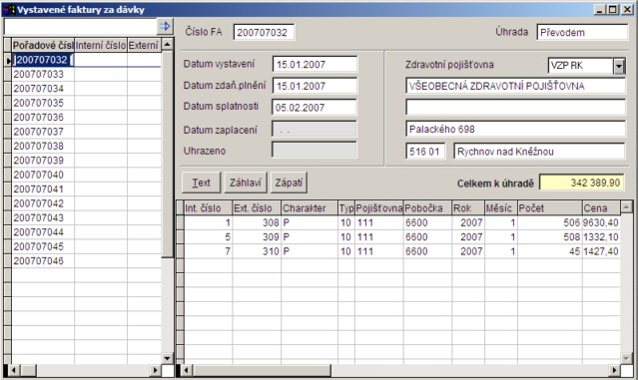Click the invoice list scroll-left arrow
The width and height of the screenshot is (638, 380).
tap(13, 370)
